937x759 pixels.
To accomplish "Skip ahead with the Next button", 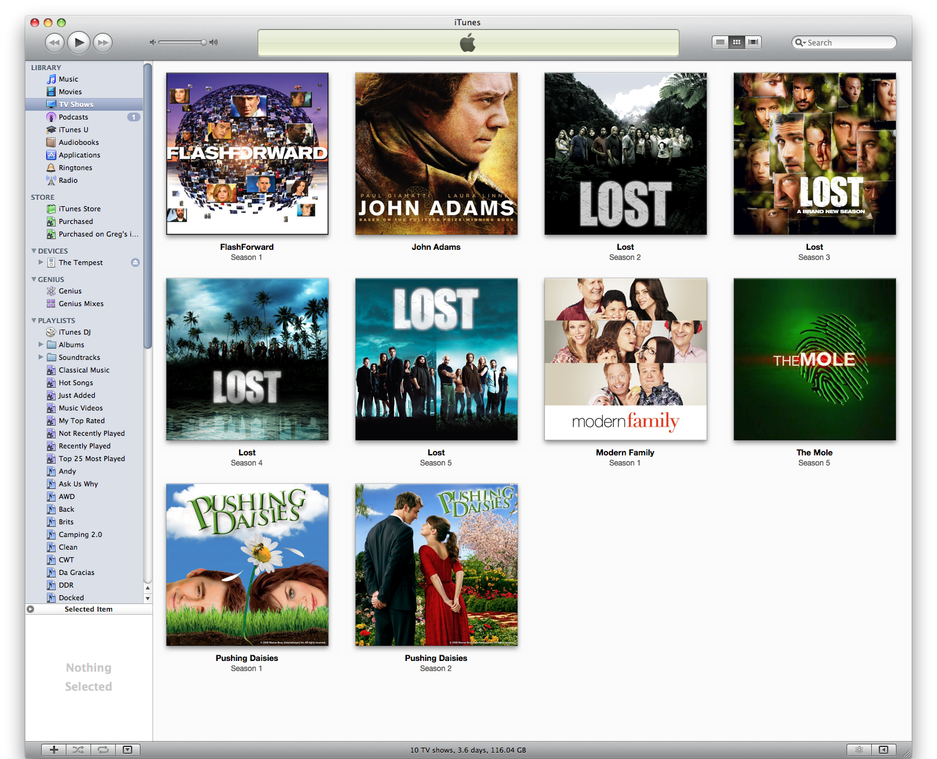I will click(102, 42).
